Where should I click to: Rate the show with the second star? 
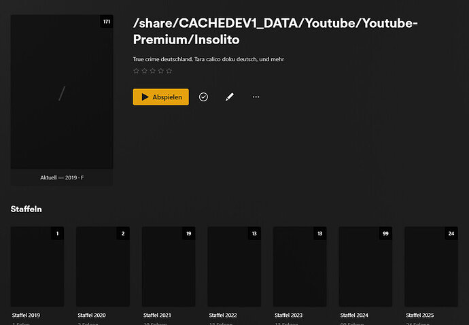[x=145, y=71]
